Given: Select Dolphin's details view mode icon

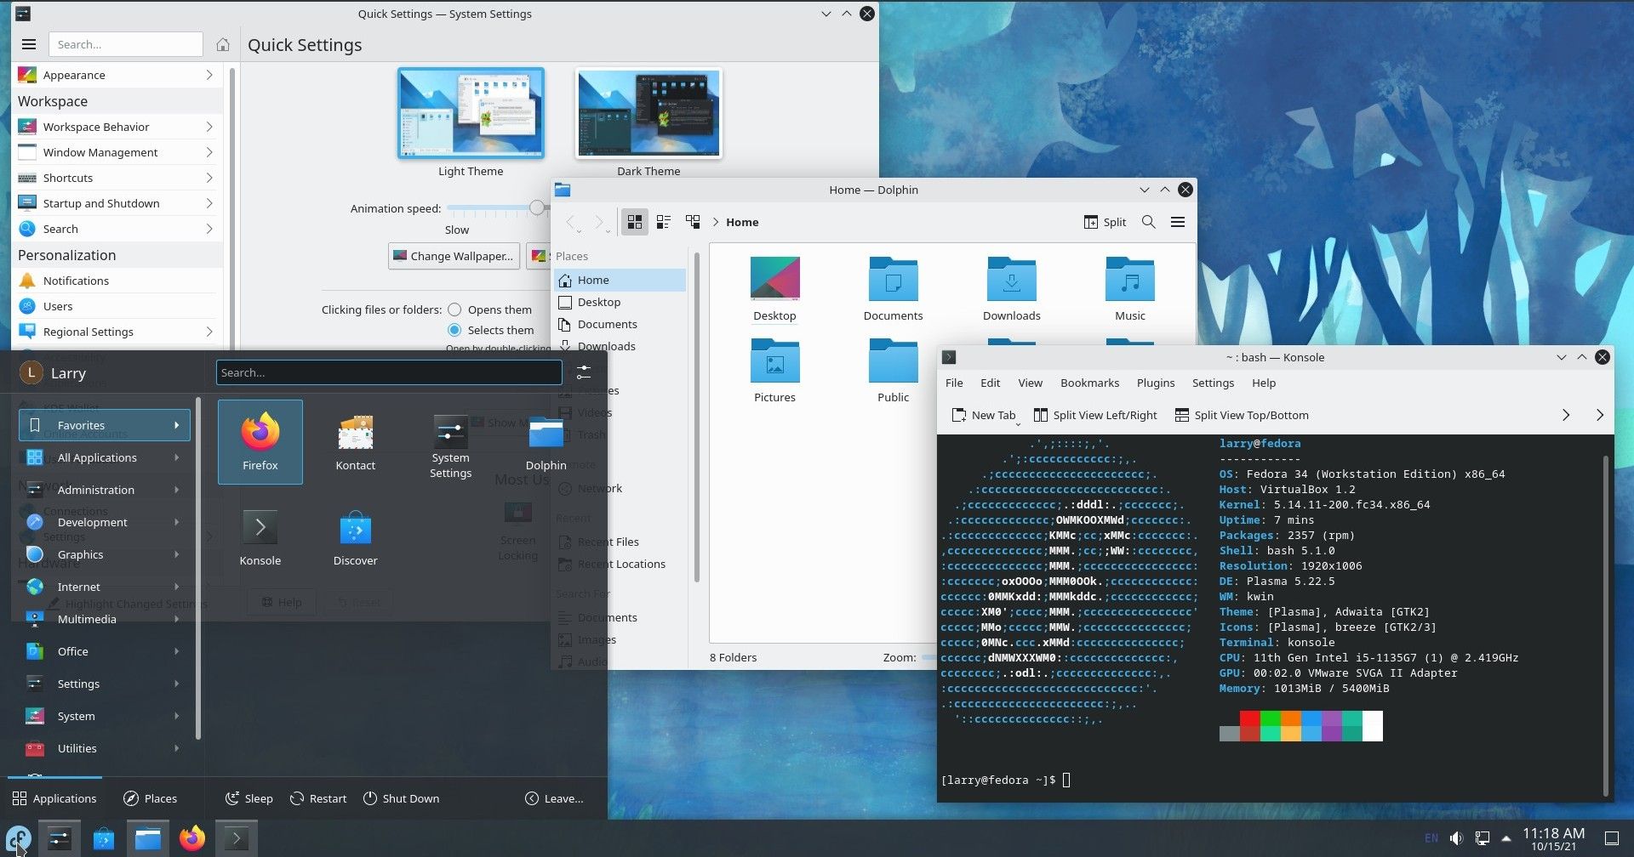Looking at the screenshot, I should click(x=663, y=222).
